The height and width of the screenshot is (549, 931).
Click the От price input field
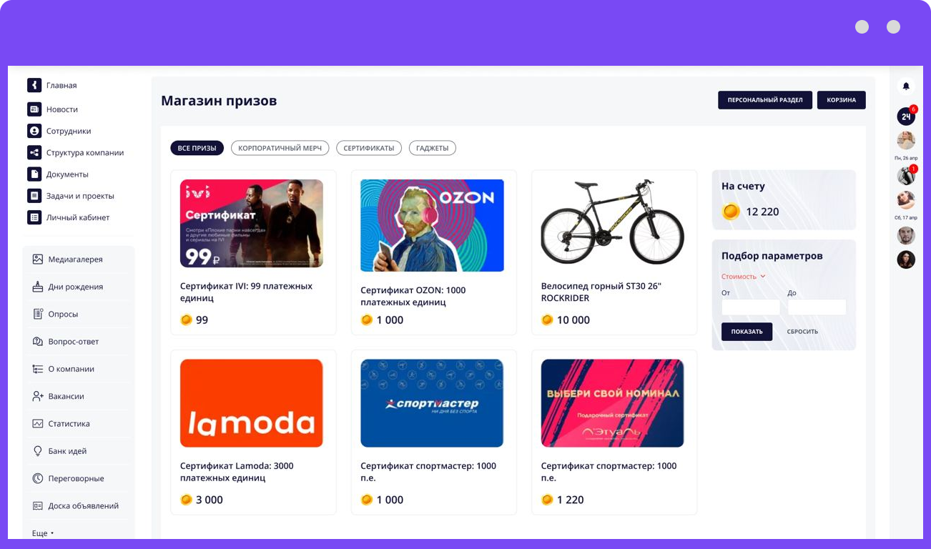pos(751,307)
